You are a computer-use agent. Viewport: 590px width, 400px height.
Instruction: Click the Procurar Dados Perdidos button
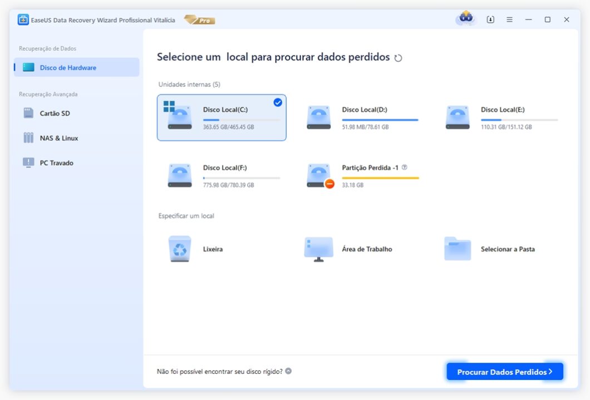pyautogui.click(x=504, y=372)
